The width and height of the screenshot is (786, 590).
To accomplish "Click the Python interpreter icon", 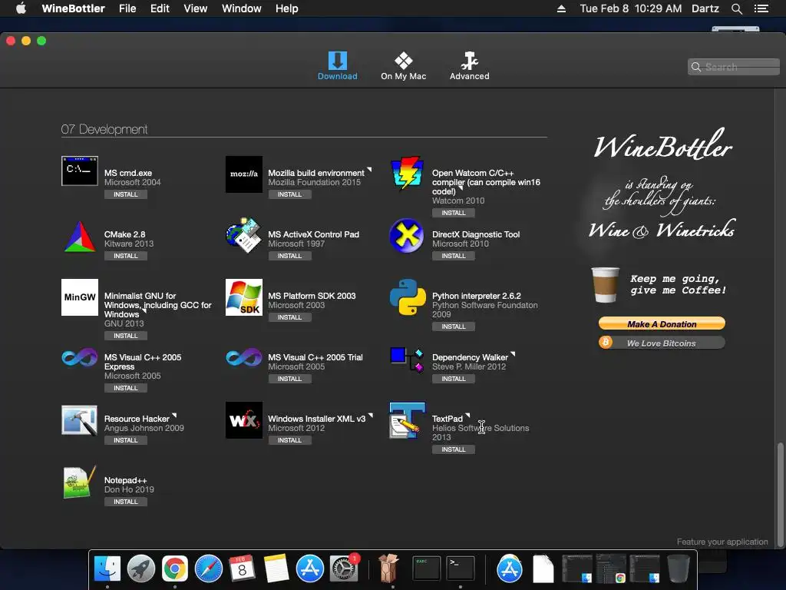I will click(x=408, y=297).
